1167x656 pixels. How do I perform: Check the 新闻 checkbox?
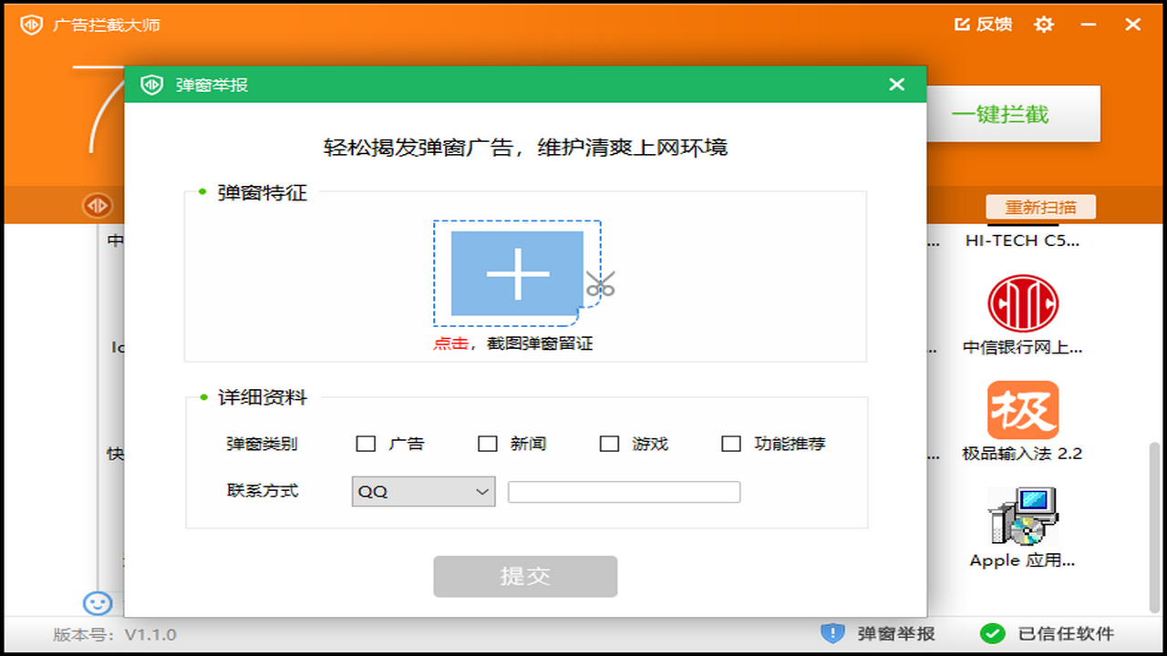click(487, 444)
